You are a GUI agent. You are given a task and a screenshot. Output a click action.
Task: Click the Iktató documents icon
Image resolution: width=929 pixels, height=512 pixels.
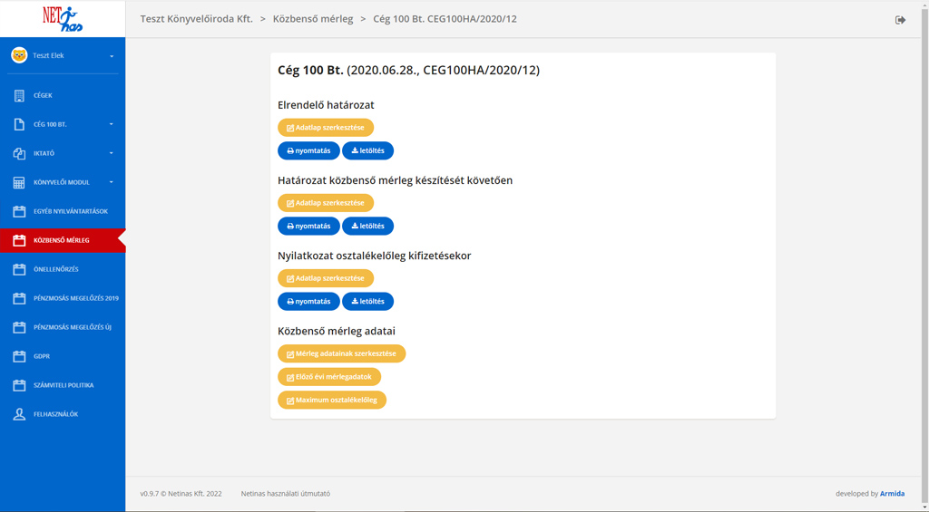(x=19, y=153)
